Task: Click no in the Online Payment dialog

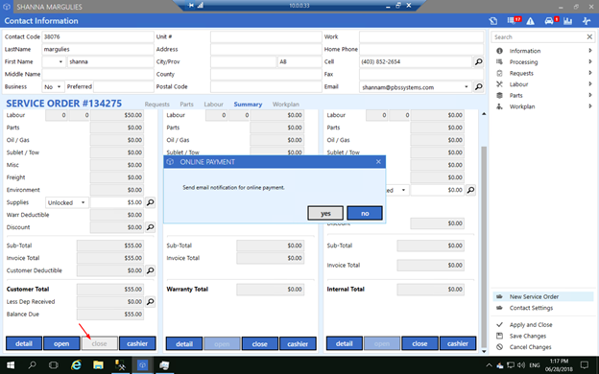Action: tap(365, 213)
